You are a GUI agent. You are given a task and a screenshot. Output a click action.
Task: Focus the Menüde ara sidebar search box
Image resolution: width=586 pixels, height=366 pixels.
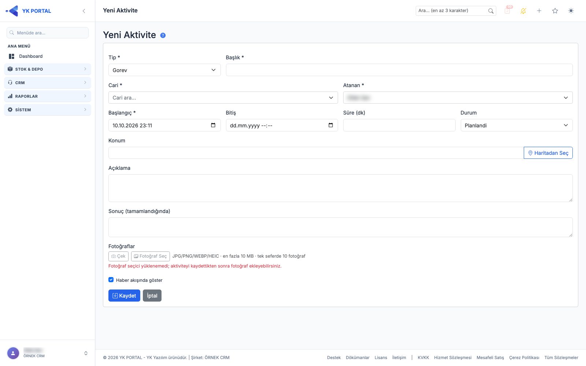click(48, 33)
